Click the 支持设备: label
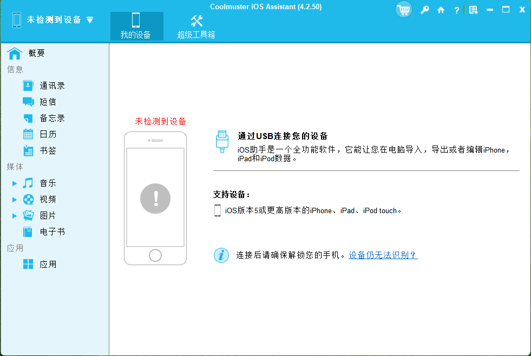 (231, 195)
